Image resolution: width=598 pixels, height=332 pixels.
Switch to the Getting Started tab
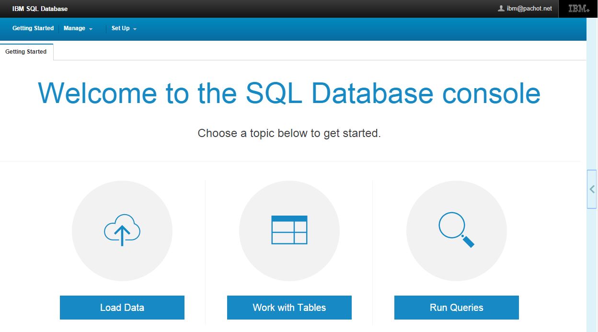point(26,52)
